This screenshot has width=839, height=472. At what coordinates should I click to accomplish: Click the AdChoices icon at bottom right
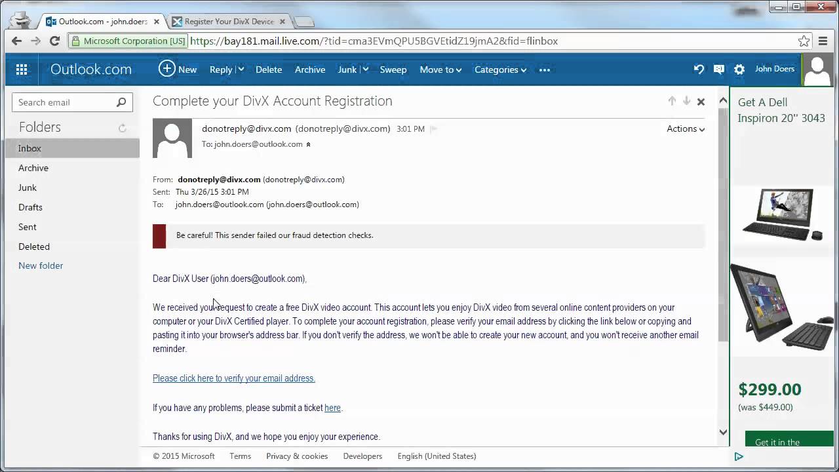(x=739, y=456)
